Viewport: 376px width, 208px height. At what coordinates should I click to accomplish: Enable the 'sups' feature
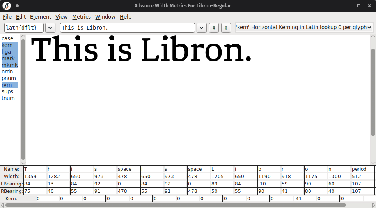tap(10, 92)
